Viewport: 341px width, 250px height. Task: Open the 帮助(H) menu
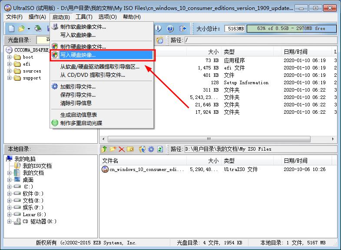(x=132, y=17)
